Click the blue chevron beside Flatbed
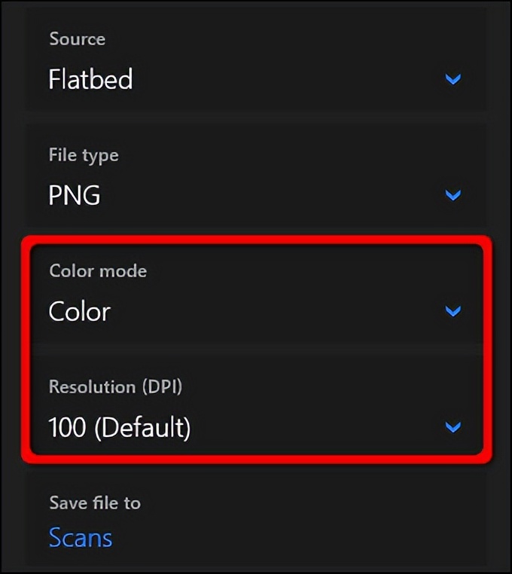The width and height of the screenshot is (512, 574). 453,79
